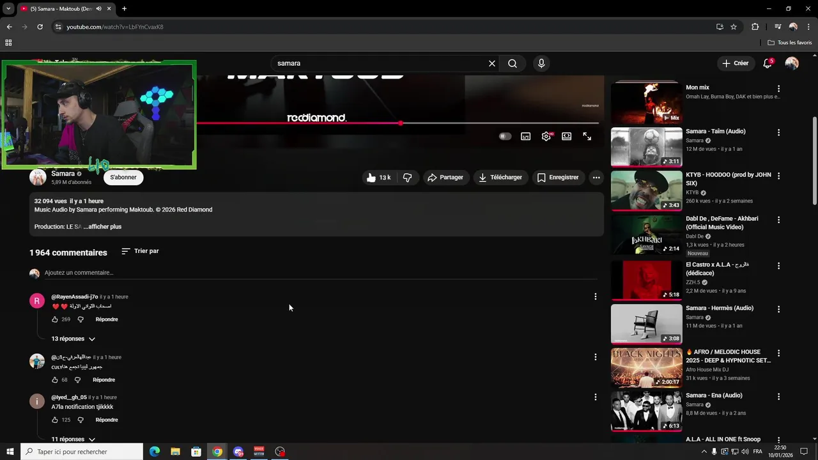Image resolution: width=818 pixels, height=460 pixels.
Task: Click the browser address bar URL
Action: click(x=115, y=27)
